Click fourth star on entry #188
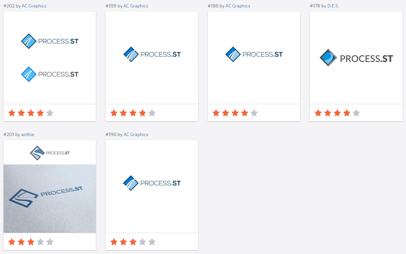Image resolution: width=406 pixels, height=254 pixels. (x=245, y=113)
